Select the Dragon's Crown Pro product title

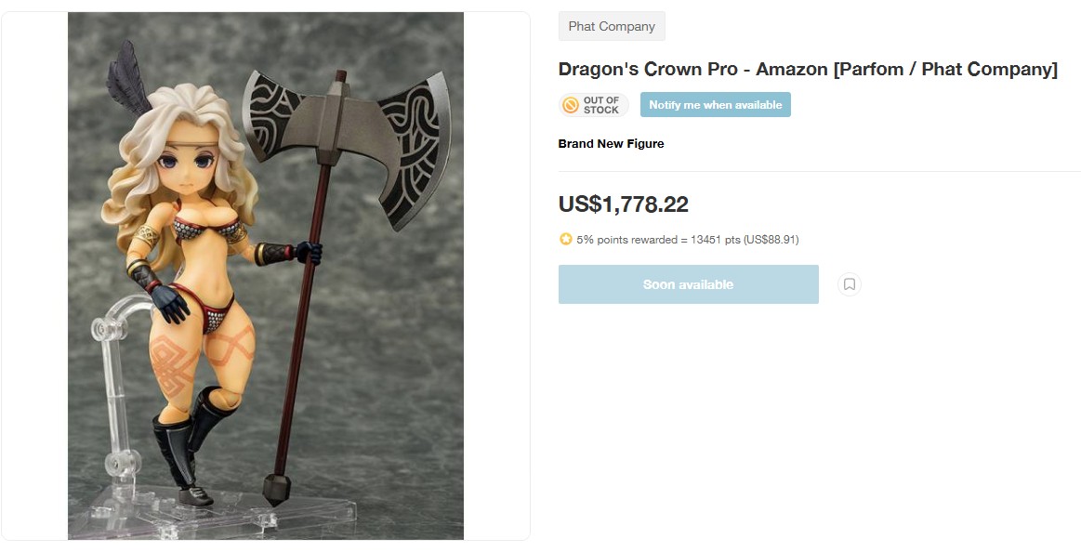[x=808, y=70]
